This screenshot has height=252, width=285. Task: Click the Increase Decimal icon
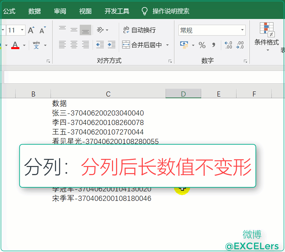[x=228, y=45]
